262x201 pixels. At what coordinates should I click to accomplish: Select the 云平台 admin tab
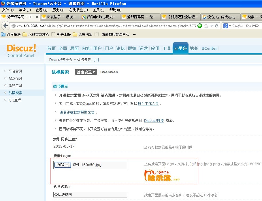tap(180, 48)
